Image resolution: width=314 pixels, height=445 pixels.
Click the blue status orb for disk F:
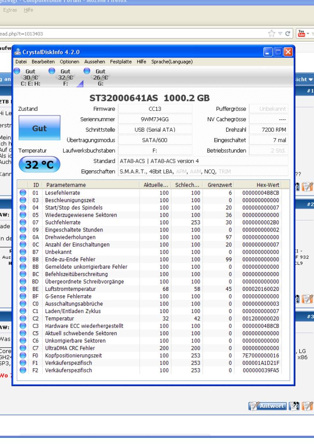(x=51, y=71)
